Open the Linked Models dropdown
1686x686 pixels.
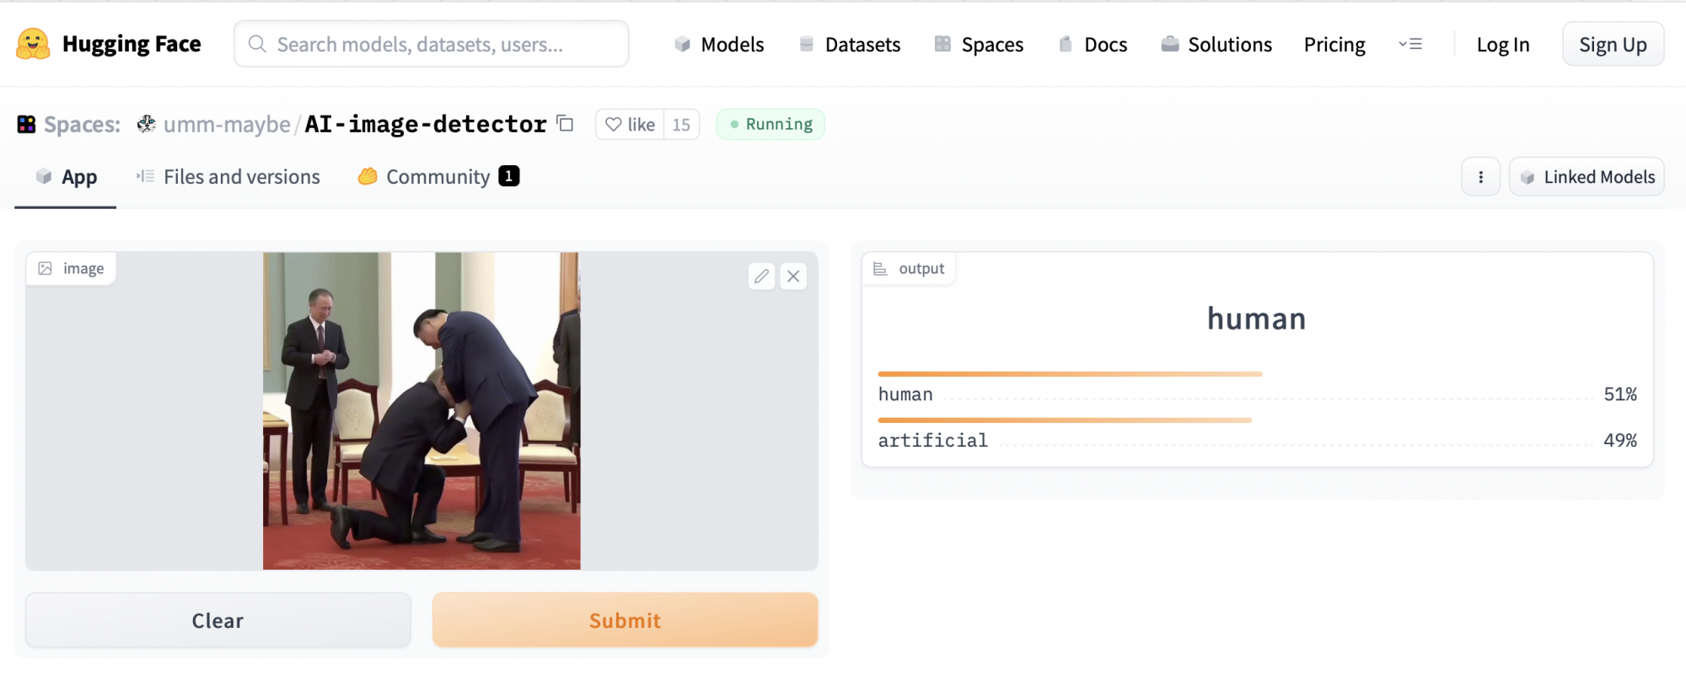(x=1587, y=177)
